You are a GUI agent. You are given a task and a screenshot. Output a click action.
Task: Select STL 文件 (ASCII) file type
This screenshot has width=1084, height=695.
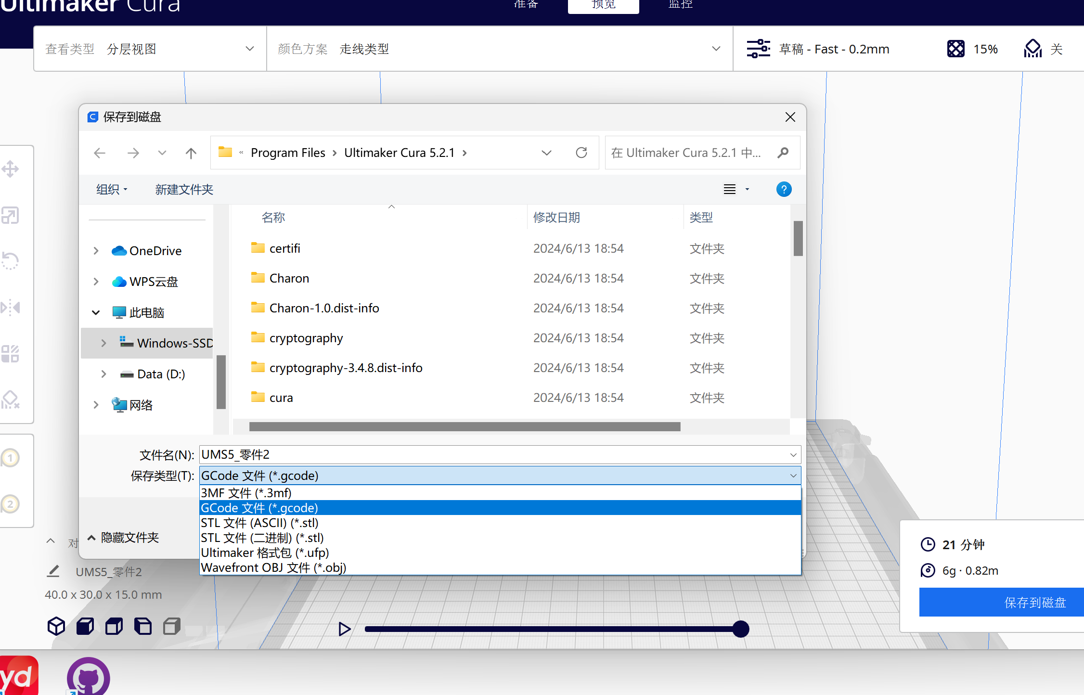pos(500,523)
